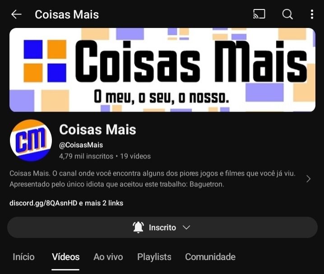Click the blue and orange squares logo
Screen dimensions: 324x274
(x=45, y=61)
